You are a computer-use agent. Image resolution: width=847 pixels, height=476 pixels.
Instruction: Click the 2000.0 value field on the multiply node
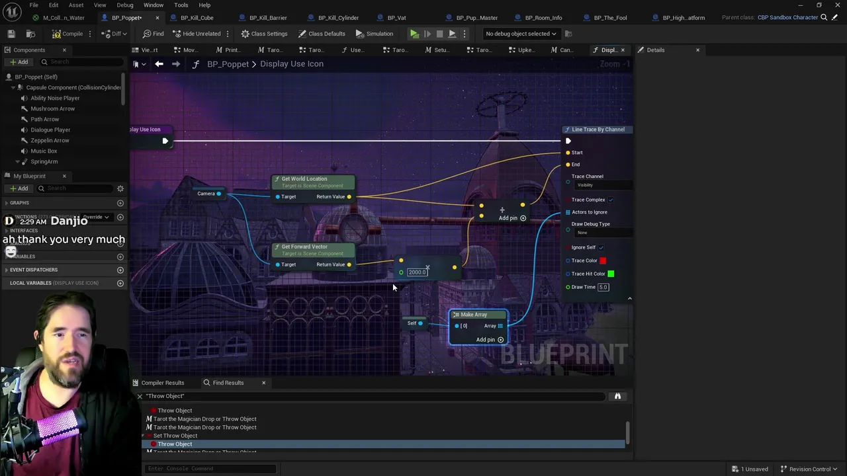pos(417,272)
